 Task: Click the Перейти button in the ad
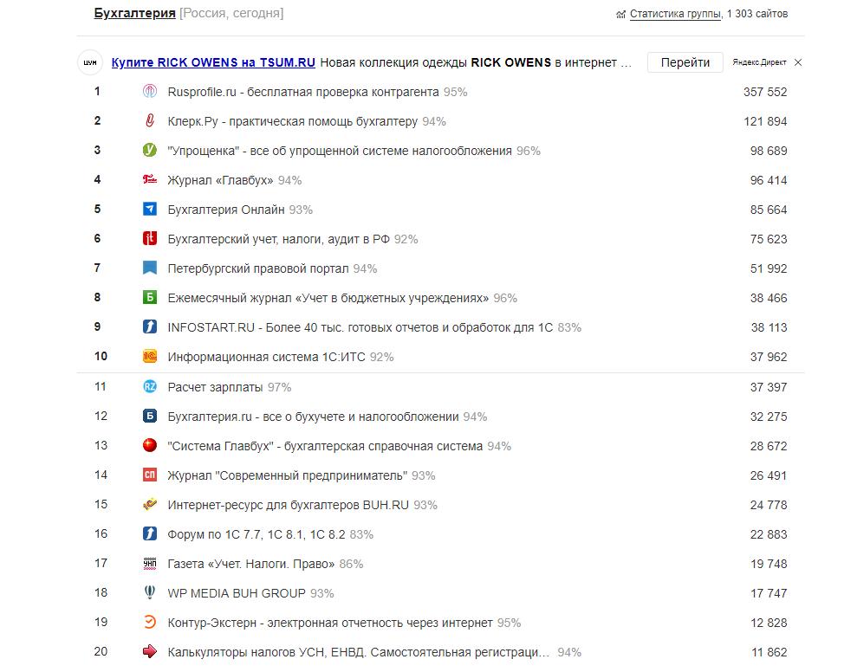click(x=685, y=62)
